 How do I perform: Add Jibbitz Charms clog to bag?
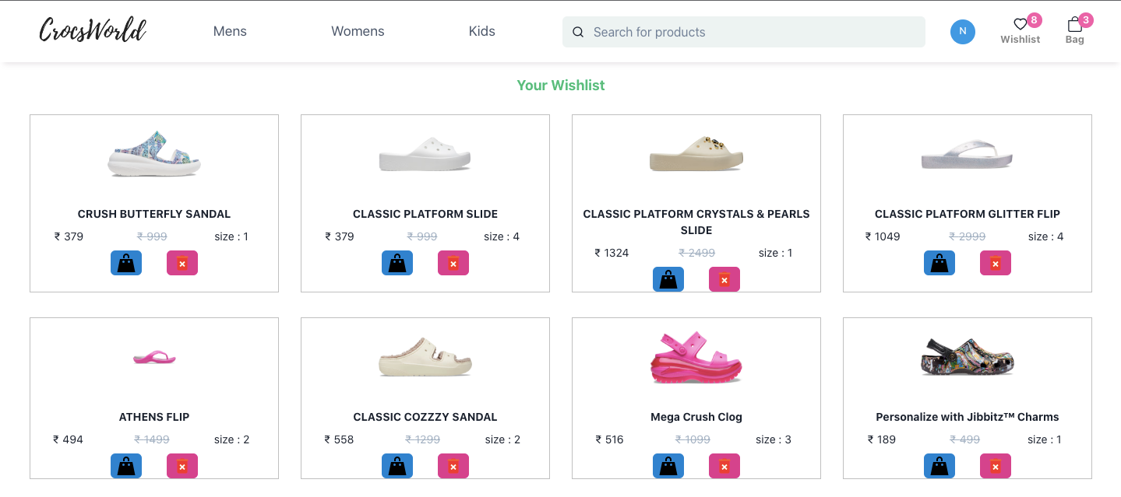(x=939, y=466)
